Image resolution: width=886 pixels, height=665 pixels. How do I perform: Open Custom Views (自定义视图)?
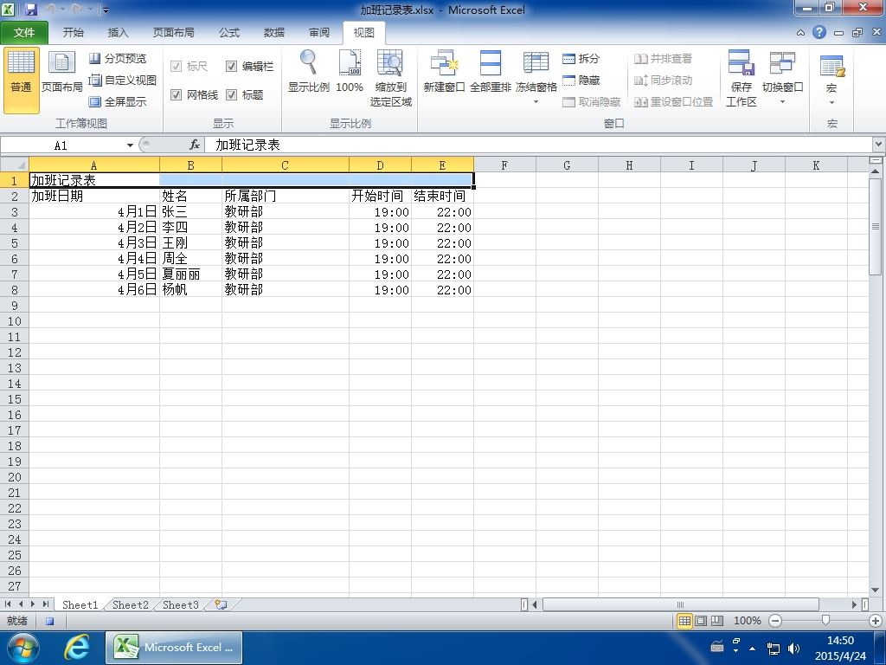coord(123,80)
